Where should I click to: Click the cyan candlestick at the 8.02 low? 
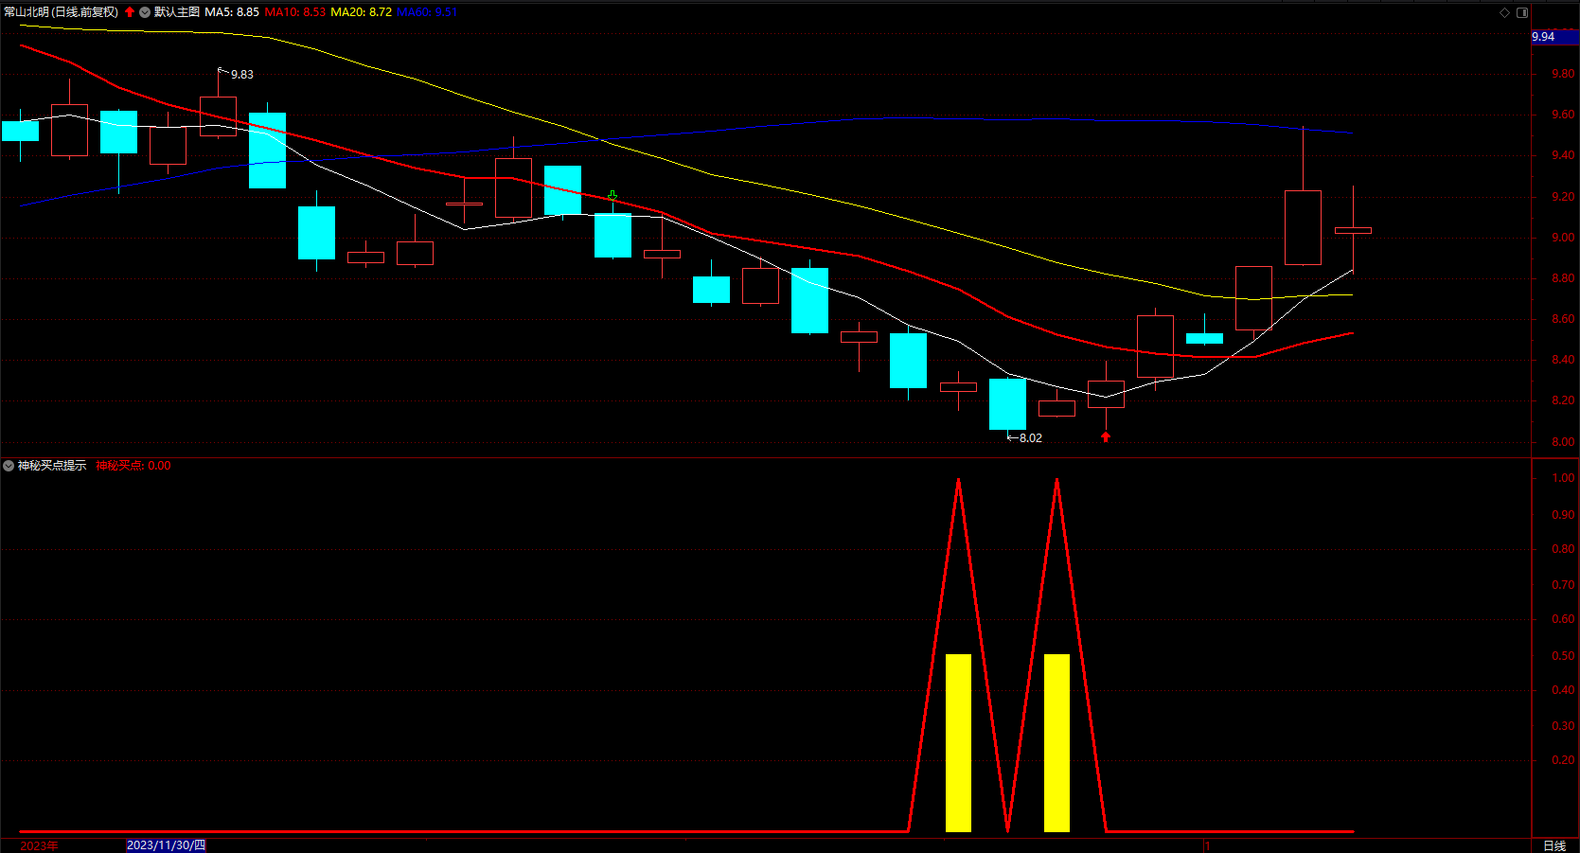click(1007, 404)
